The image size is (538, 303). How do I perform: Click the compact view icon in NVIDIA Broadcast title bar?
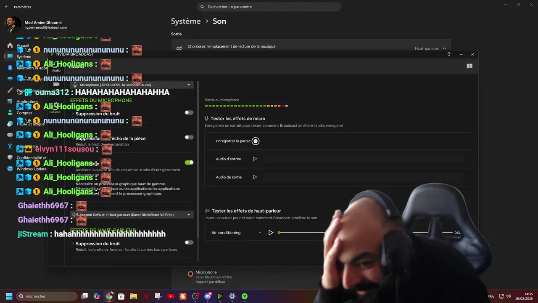pyautogui.click(x=449, y=54)
